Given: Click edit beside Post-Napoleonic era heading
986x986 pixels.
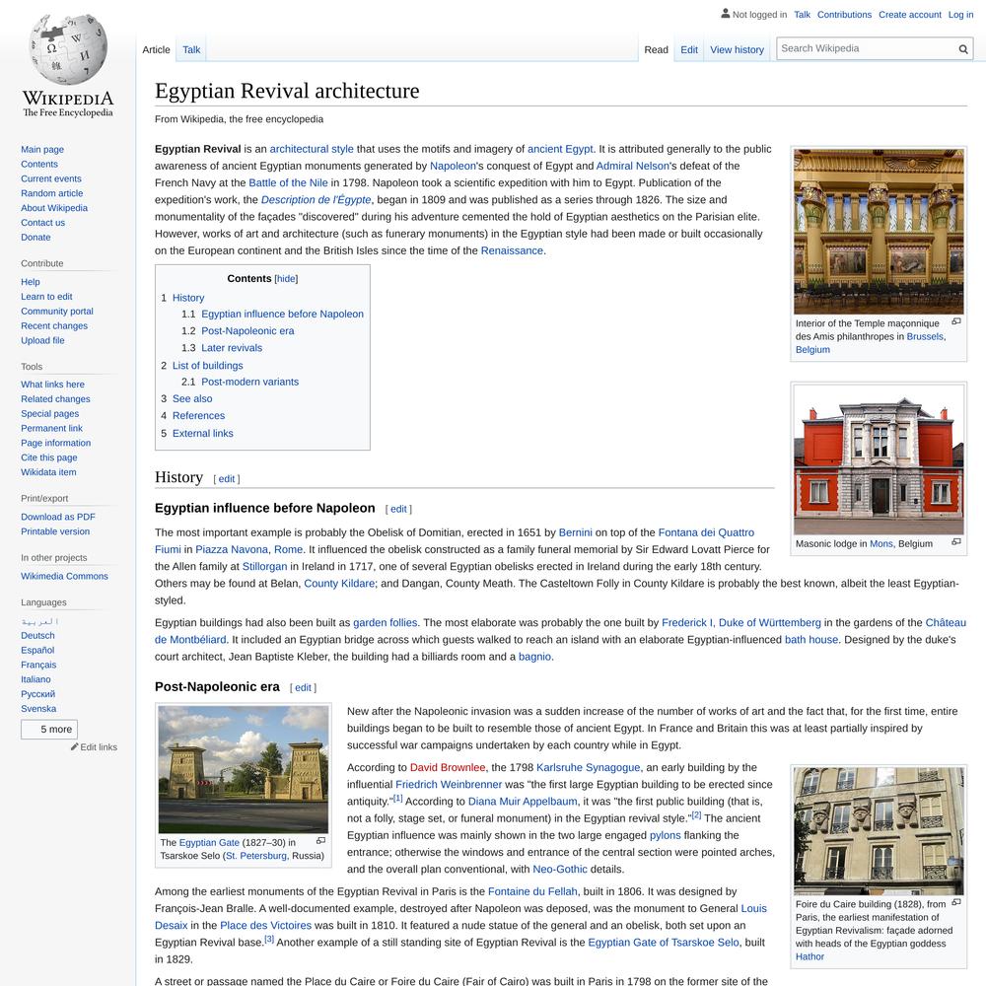Looking at the screenshot, I should tap(303, 687).
